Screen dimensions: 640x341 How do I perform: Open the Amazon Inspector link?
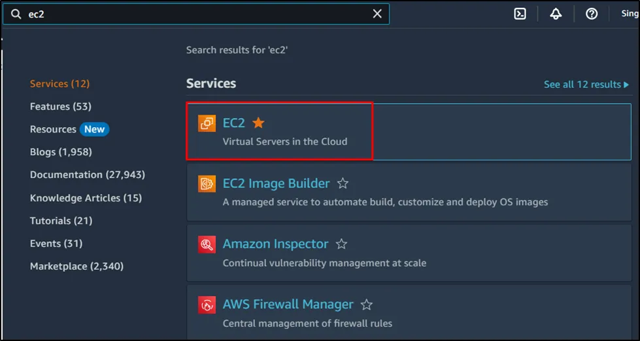(x=275, y=244)
